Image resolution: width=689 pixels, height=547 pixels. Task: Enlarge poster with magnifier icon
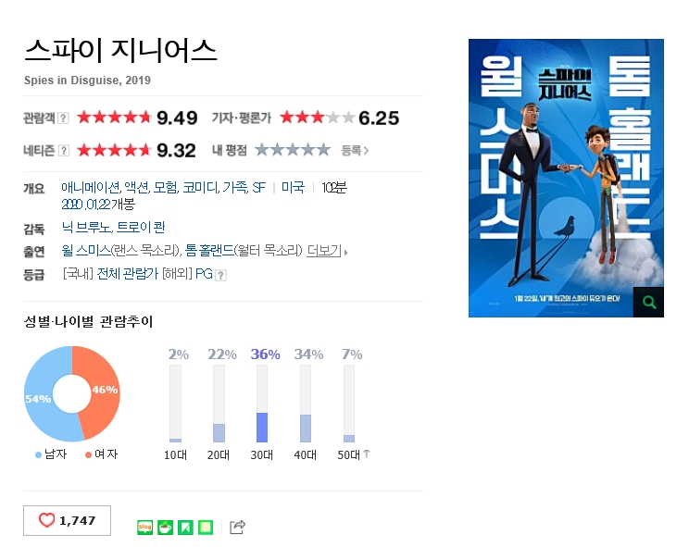(648, 302)
